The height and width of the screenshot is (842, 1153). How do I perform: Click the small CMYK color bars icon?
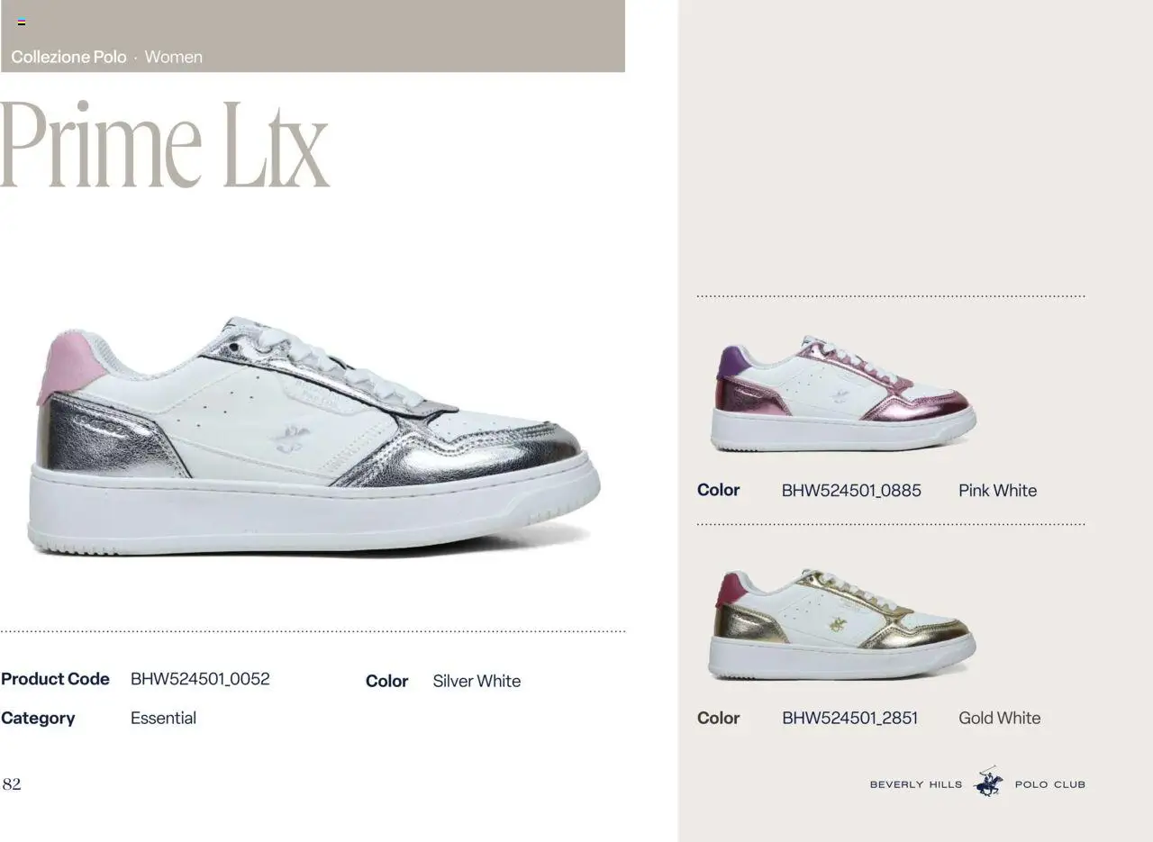tap(22, 23)
